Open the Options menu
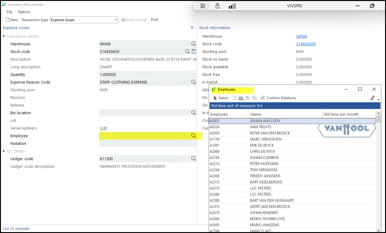 pos(24,12)
